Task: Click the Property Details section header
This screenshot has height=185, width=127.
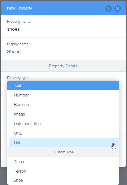Action: pyautogui.click(x=63, y=66)
